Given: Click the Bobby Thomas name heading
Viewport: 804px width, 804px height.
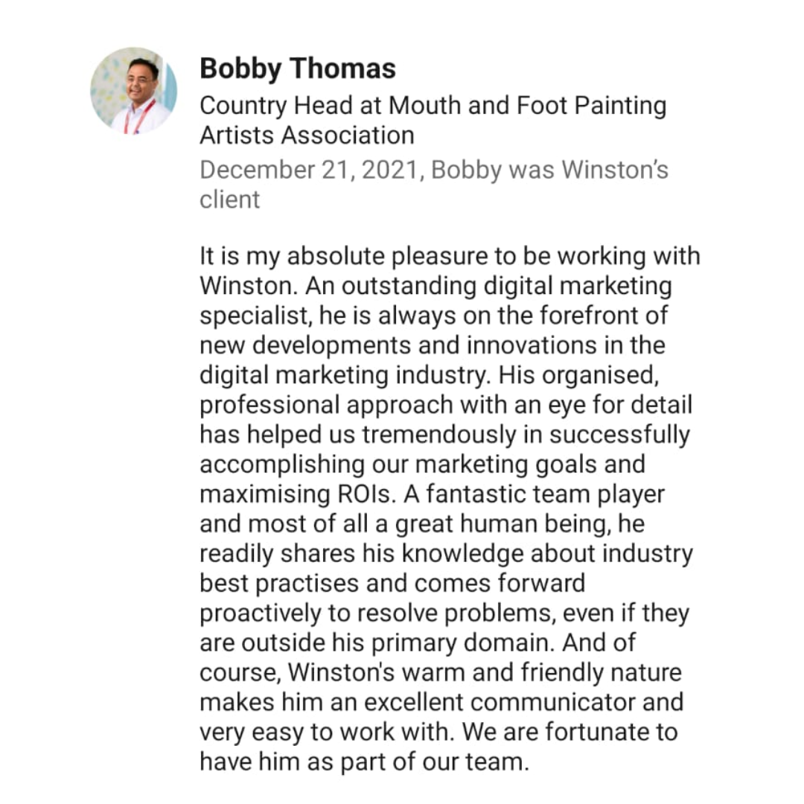Looking at the screenshot, I should [x=297, y=68].
